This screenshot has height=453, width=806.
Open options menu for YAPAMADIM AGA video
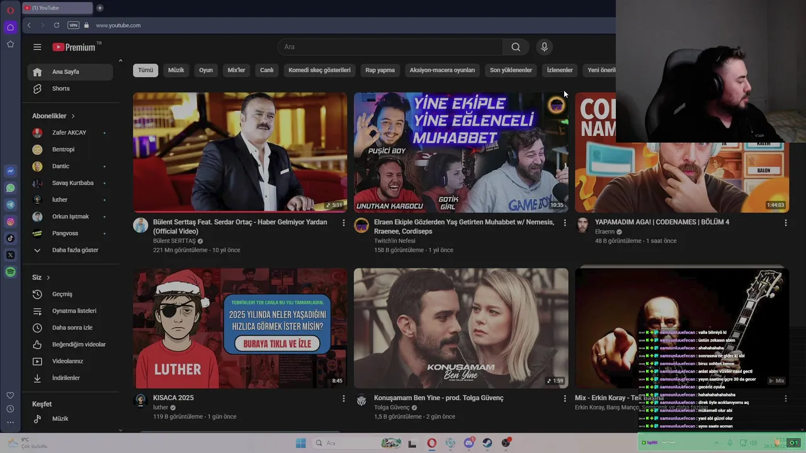point(785,223)
